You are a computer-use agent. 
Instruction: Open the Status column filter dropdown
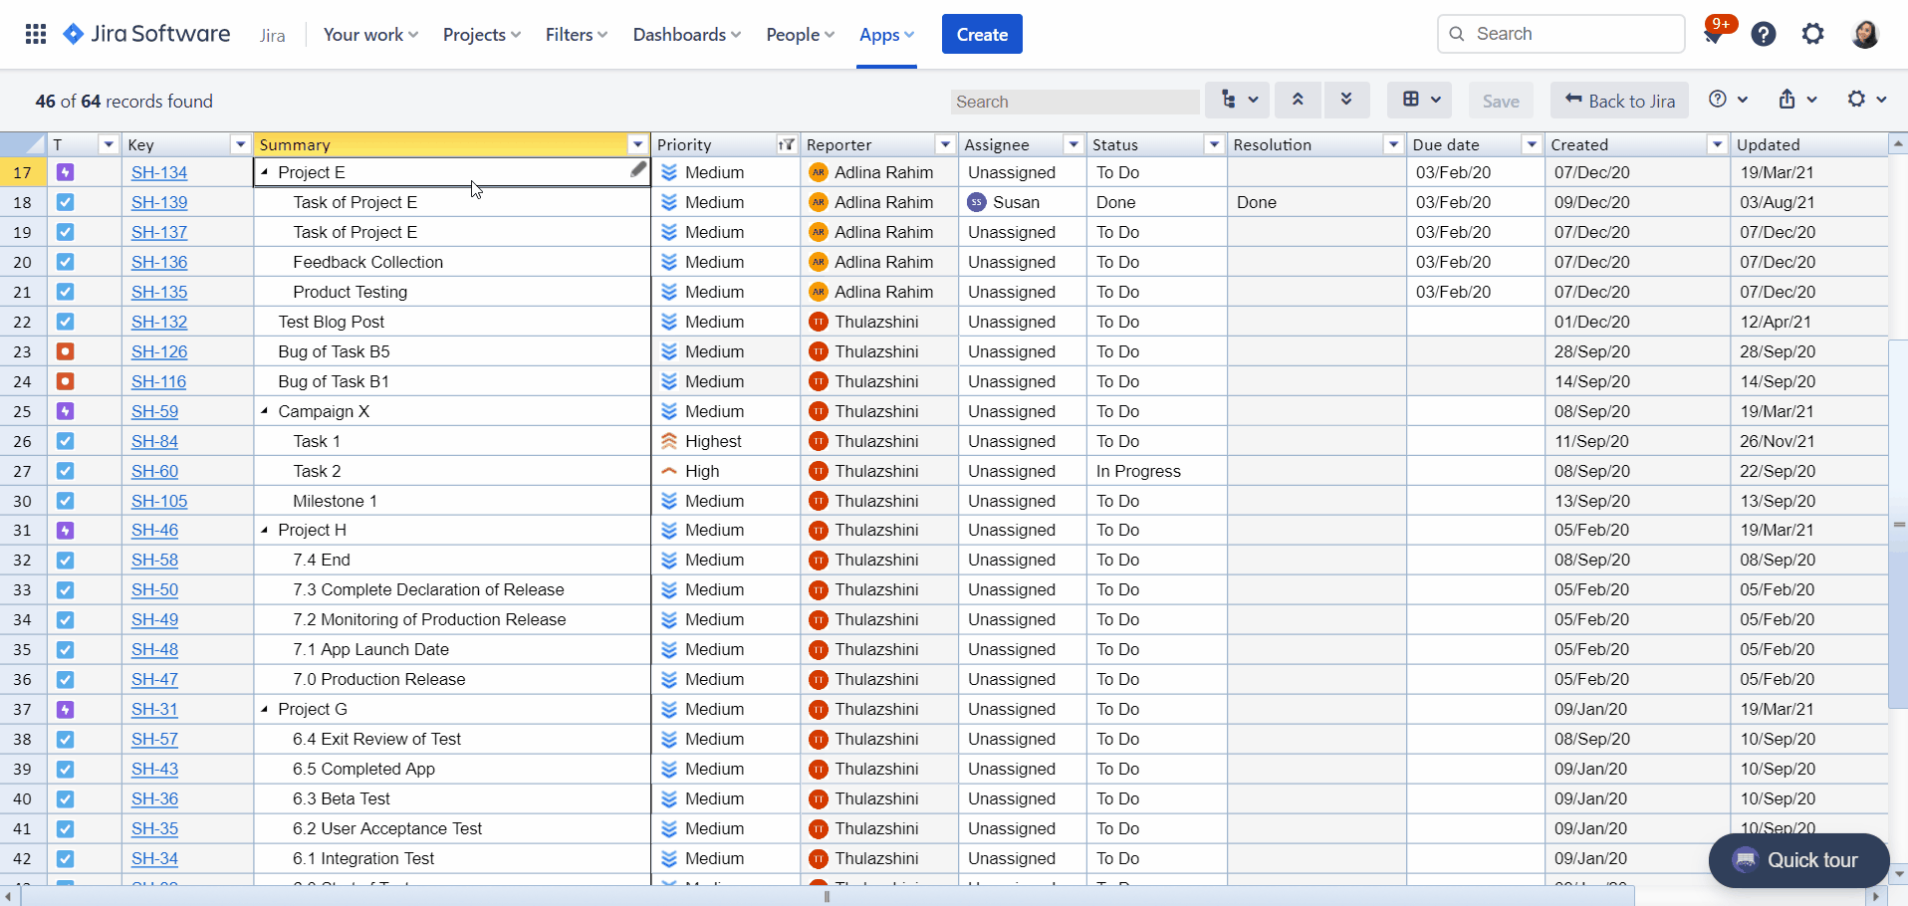1214,144
